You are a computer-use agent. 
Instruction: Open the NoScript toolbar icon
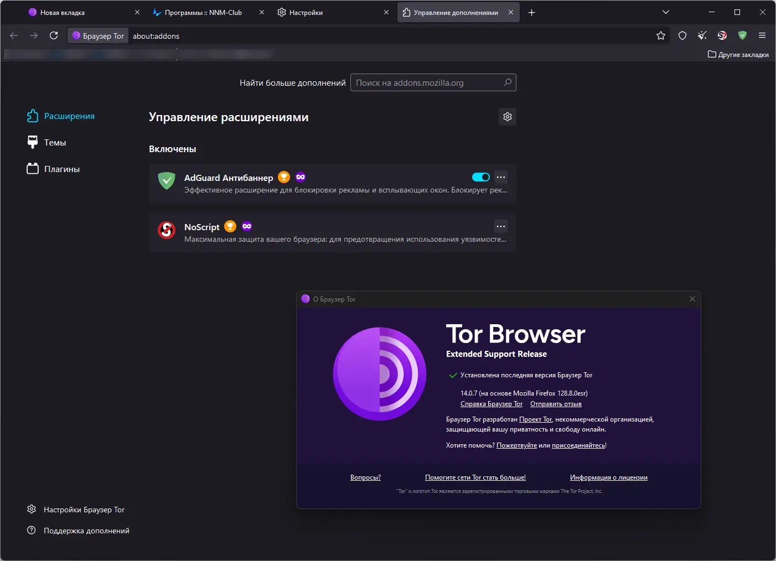(x=722, y=35)
